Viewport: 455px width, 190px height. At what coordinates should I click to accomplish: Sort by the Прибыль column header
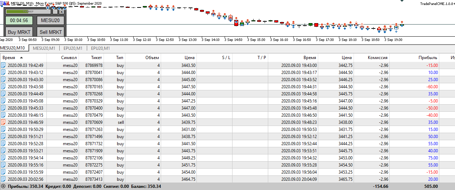click(428, 57)
